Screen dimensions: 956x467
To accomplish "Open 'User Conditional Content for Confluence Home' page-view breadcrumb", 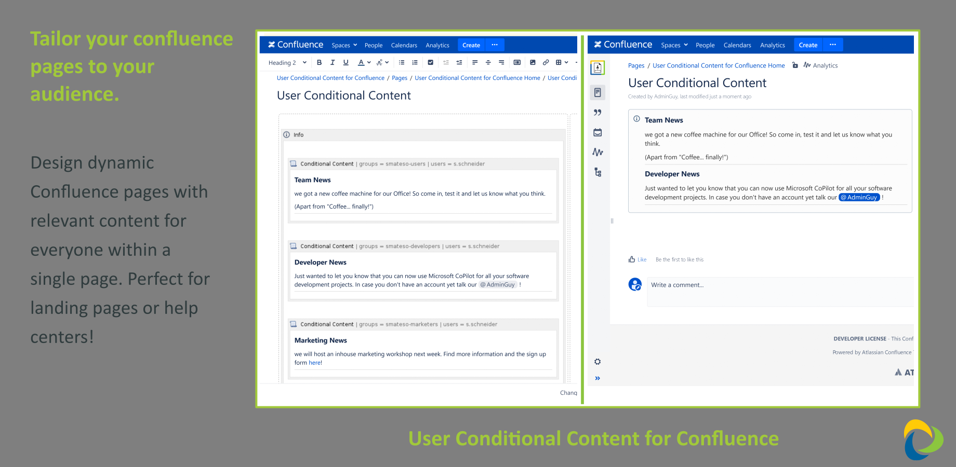I will tap(719, 65).
